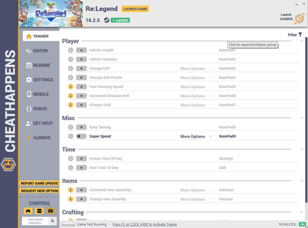Open the GET HELP section
Image resolution: width=308 pixels, height=228 pixels.
tap(39, 123)
